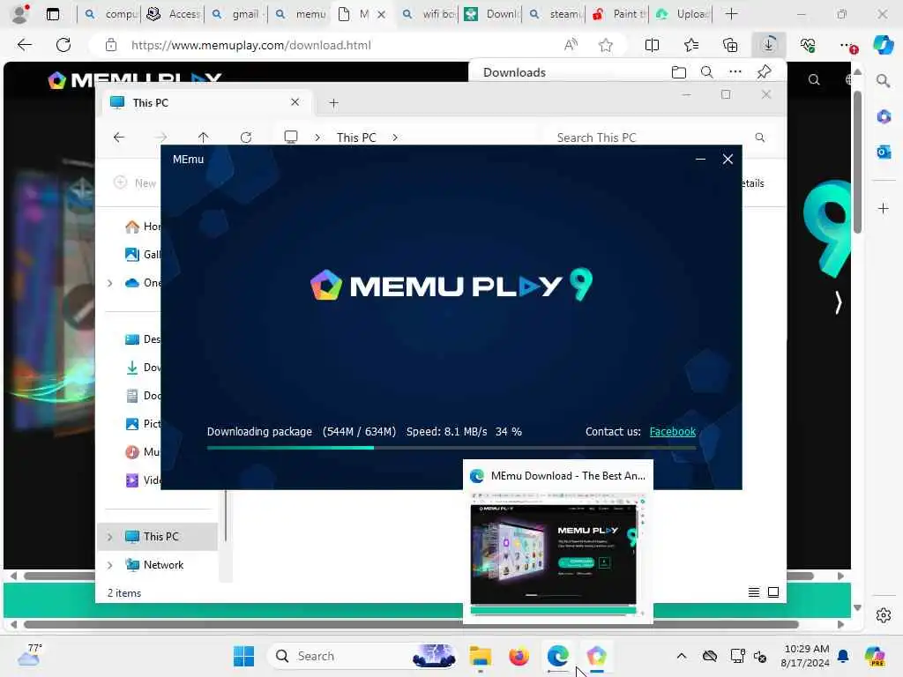Add a new File Explorer tab
The image size is (903, 677).
[333, 103]
